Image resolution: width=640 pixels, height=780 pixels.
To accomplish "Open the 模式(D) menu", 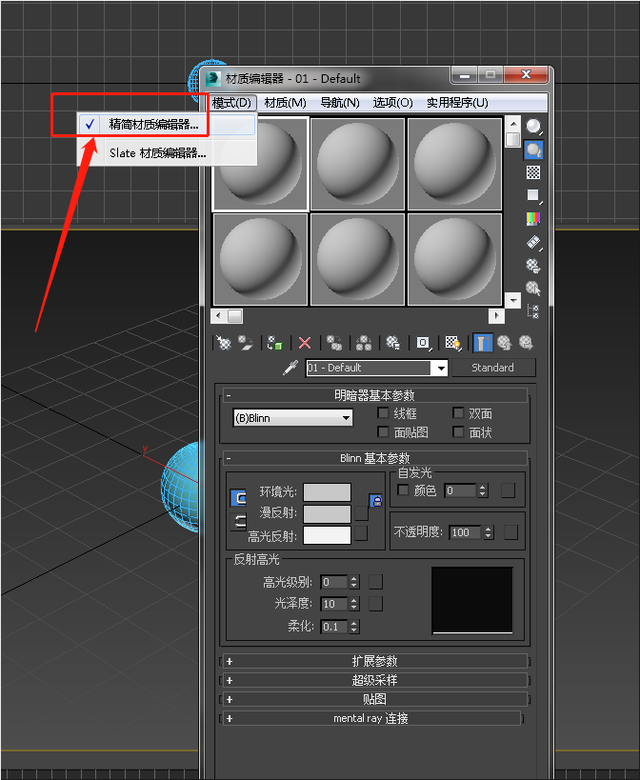I will click(231, 103).
